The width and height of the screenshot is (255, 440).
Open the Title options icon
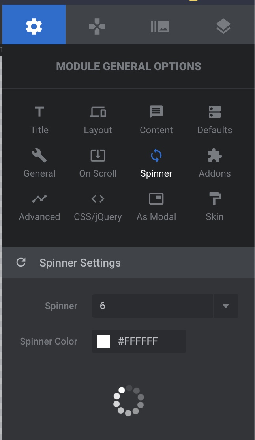coord(39,112)
